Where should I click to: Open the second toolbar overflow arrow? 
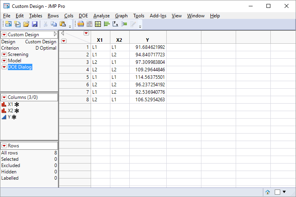(x=140, y=27)
